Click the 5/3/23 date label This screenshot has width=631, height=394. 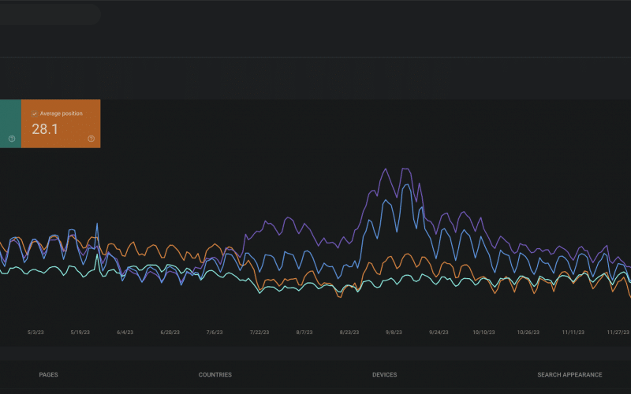tap(37, 333)
